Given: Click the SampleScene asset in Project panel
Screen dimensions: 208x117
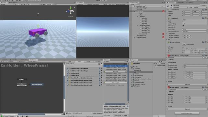Looking at the screenshot, I should (x=160, y=66).
